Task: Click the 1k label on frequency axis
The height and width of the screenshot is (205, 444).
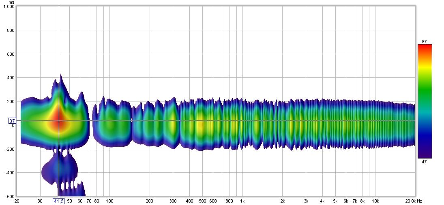Action: click(x=242, y=201)
